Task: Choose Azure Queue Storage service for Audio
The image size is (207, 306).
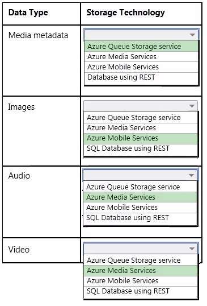Action: tap(140, 187)
